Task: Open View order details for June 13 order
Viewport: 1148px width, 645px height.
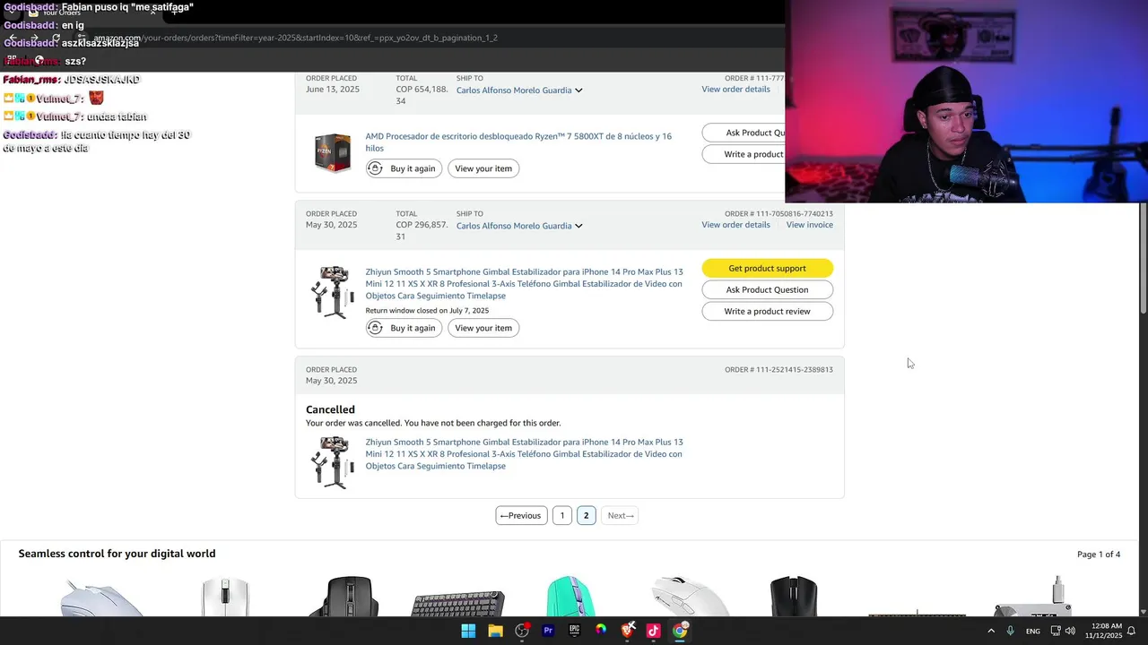Action: pyautogui.click(x=735, y=90)
